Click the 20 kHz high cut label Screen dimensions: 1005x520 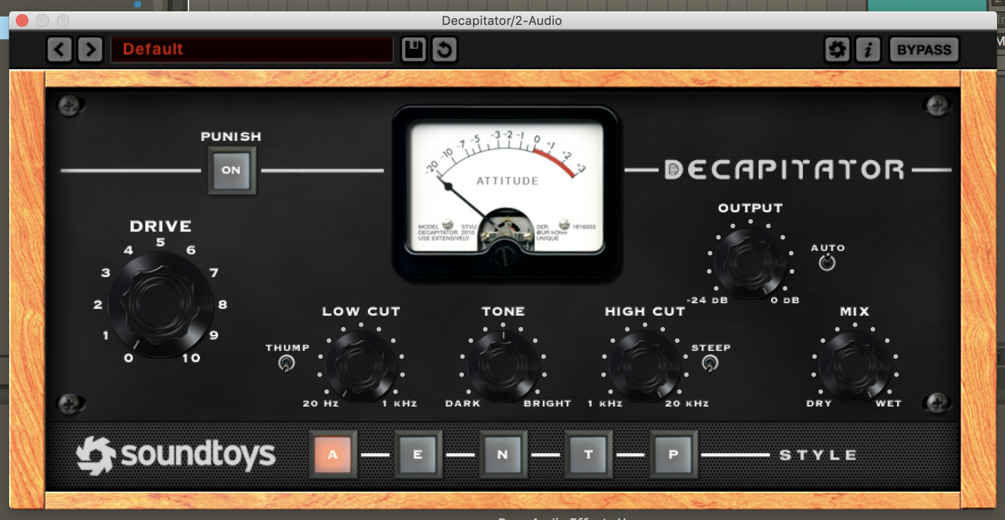coord(687,404)
